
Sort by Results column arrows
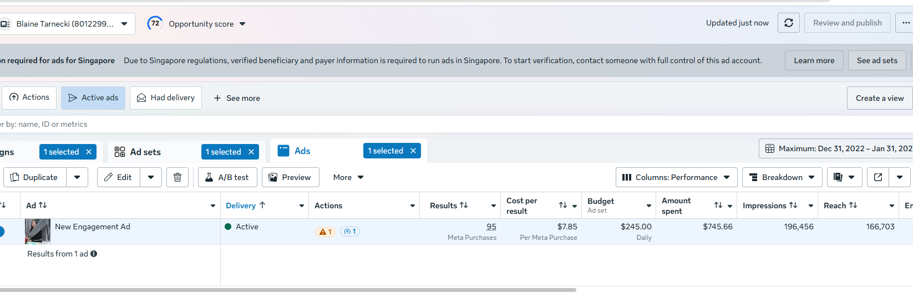tap(464, 205)
